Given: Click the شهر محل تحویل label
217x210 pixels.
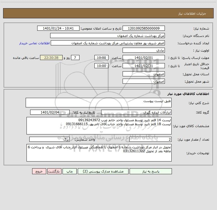Looking at the screenshot, I should coord(197,82).
